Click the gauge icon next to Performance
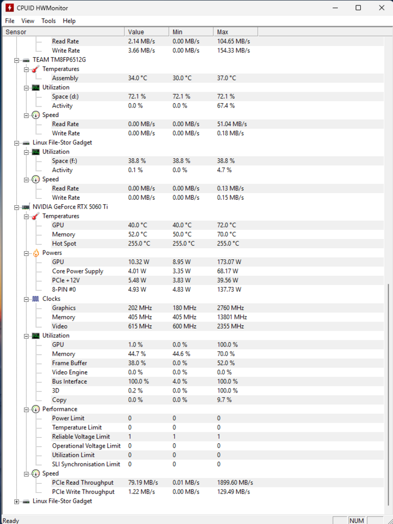The image size is (393, 524). [35, 409]
